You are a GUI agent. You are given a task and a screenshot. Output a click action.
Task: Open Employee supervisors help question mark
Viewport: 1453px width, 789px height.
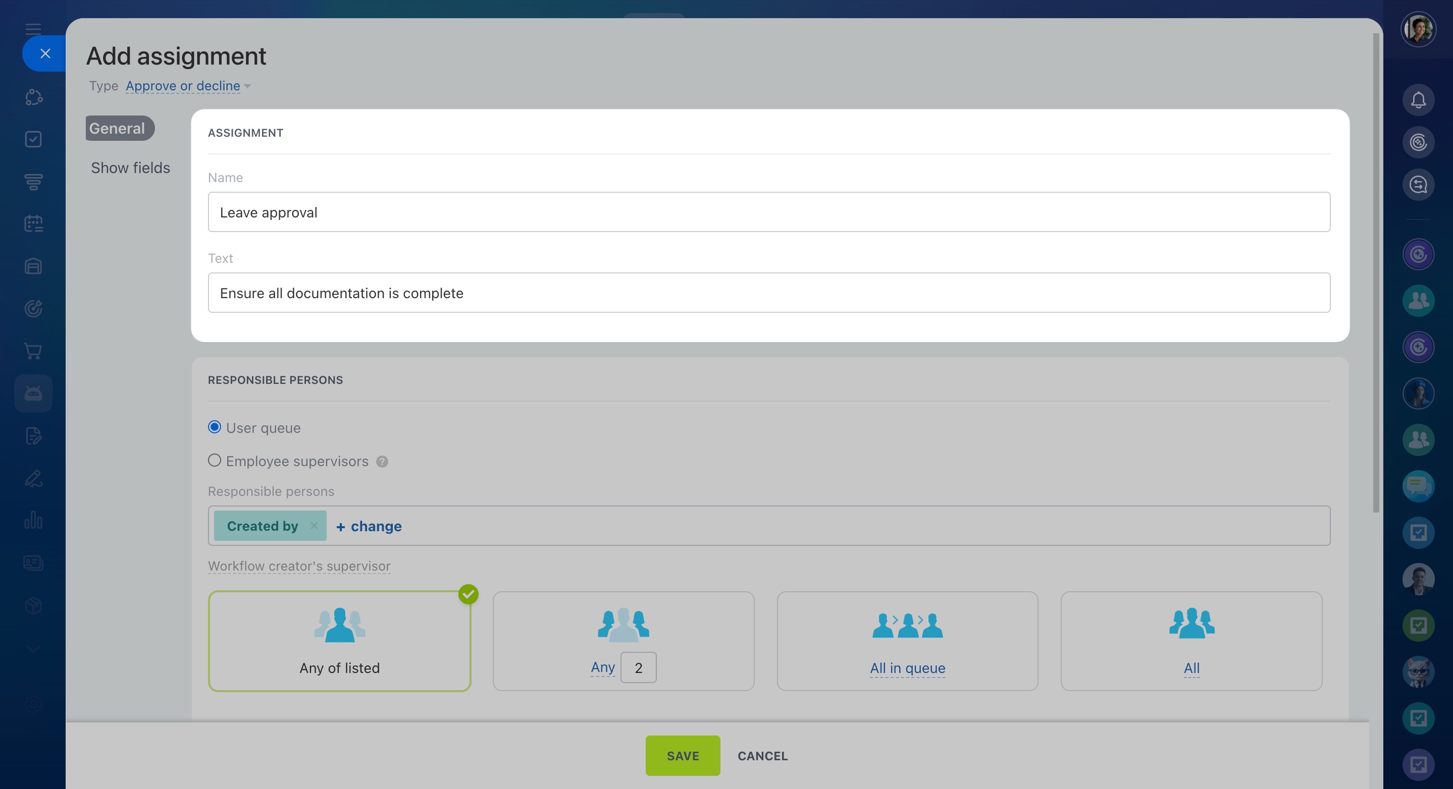(x=382, y=462)
